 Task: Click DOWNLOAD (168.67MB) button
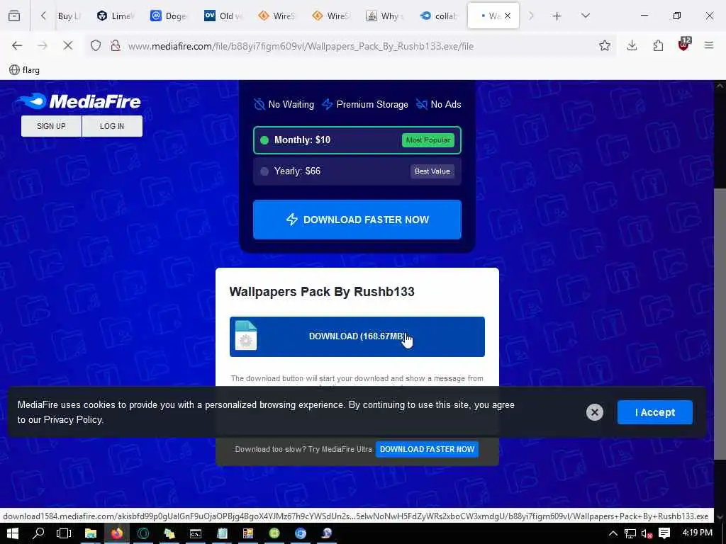pos(357,336)
